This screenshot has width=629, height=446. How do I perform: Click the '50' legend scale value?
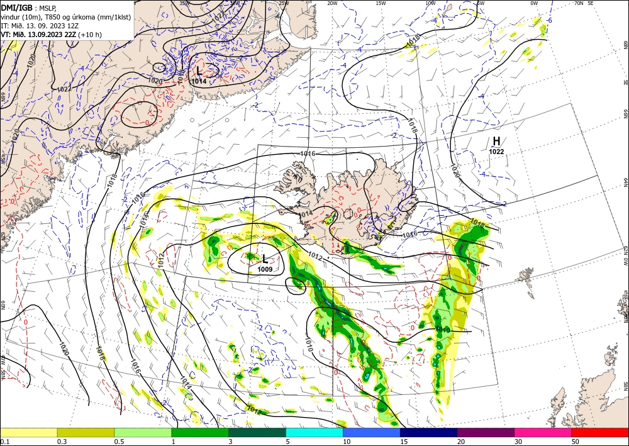click(576, 442)
